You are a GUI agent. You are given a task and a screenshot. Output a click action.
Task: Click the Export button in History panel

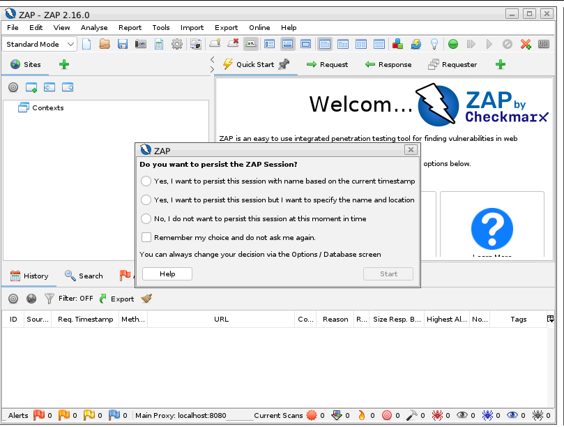point(116,299)
